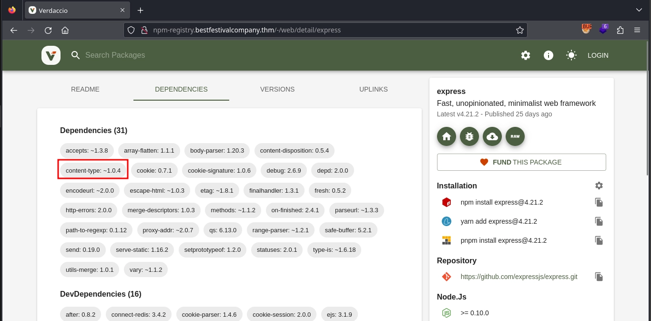Open Installation settings gear

tap(599, 186)
